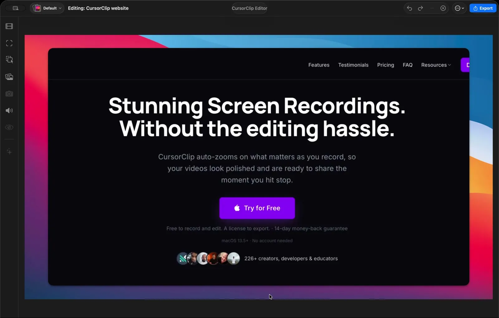Screen dimensions: 499x318
Task: Click the purple button at nav edge
Action: [x=465, y=65]
